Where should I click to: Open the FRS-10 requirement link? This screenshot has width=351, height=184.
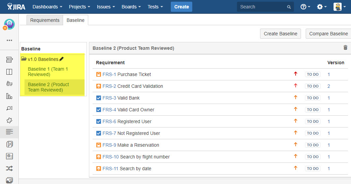click(110, 157)
